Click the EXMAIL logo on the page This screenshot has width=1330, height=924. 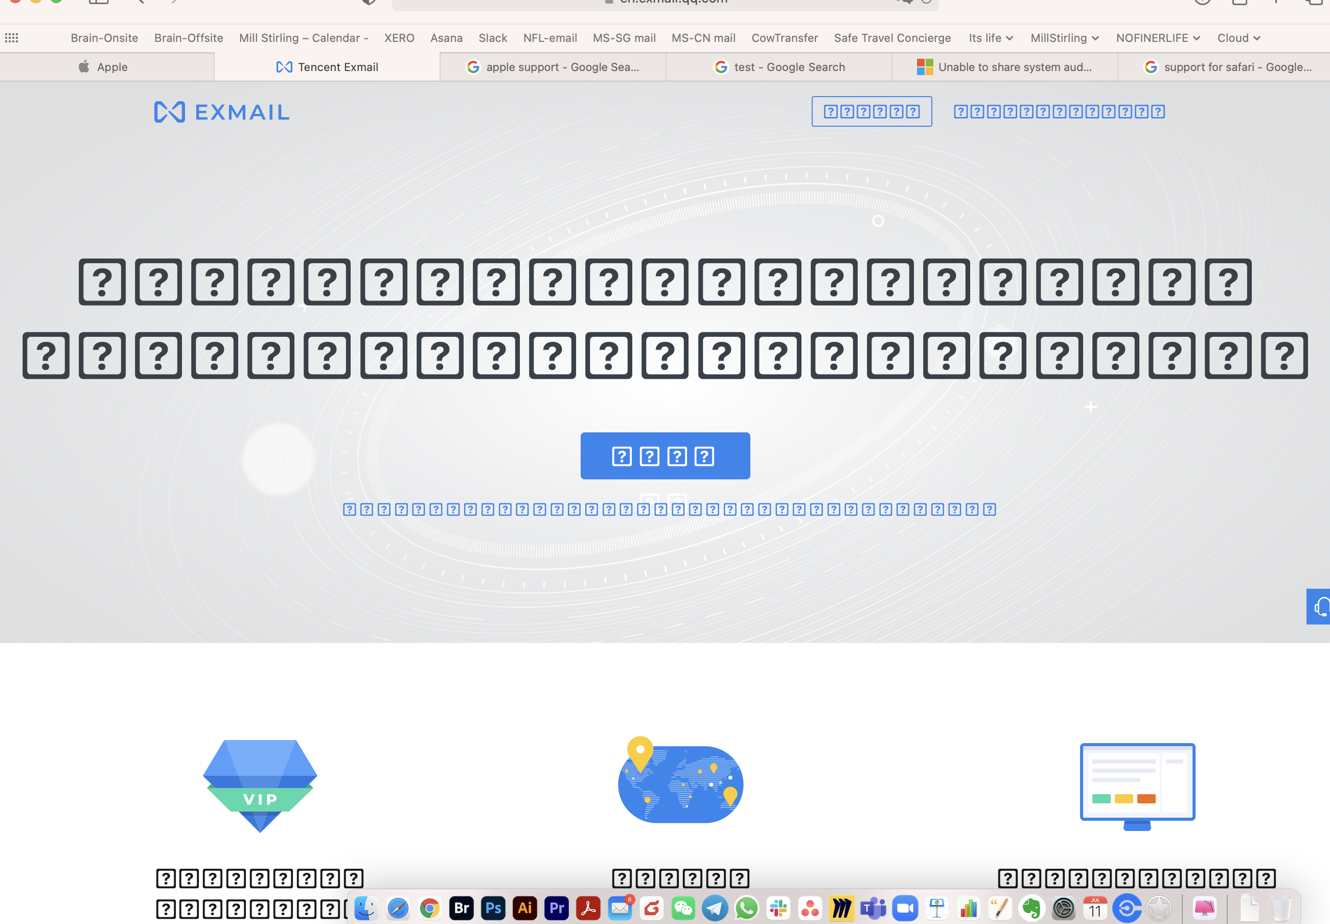pyautogui.click(x=222, y=112)
